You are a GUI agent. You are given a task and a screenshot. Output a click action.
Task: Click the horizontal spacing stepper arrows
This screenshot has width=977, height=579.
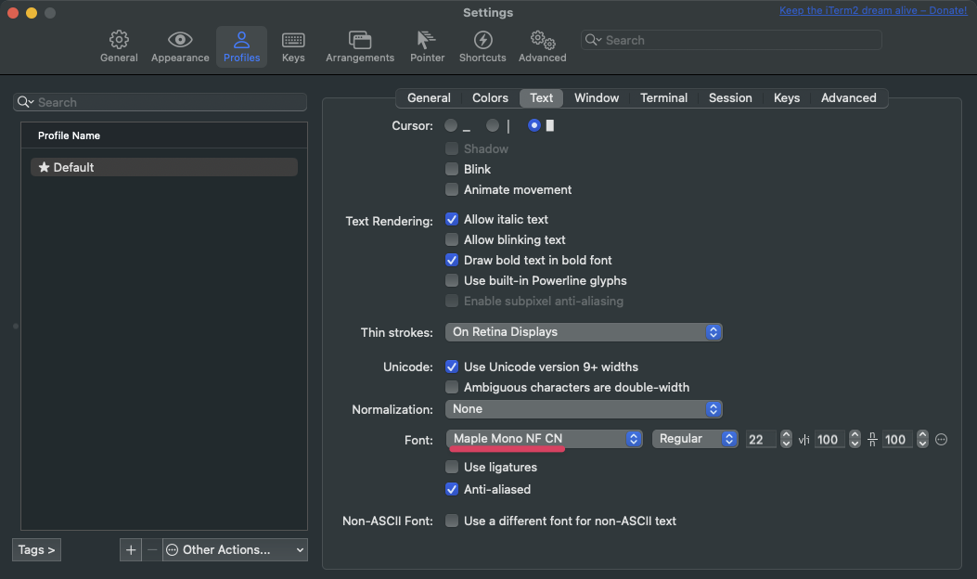pos(855,440)
